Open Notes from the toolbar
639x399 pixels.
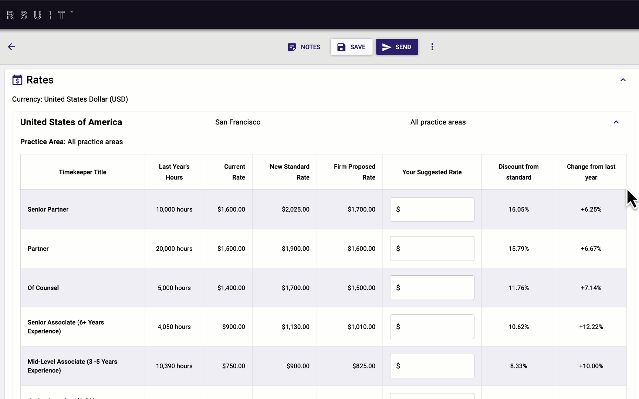point(304,47)
